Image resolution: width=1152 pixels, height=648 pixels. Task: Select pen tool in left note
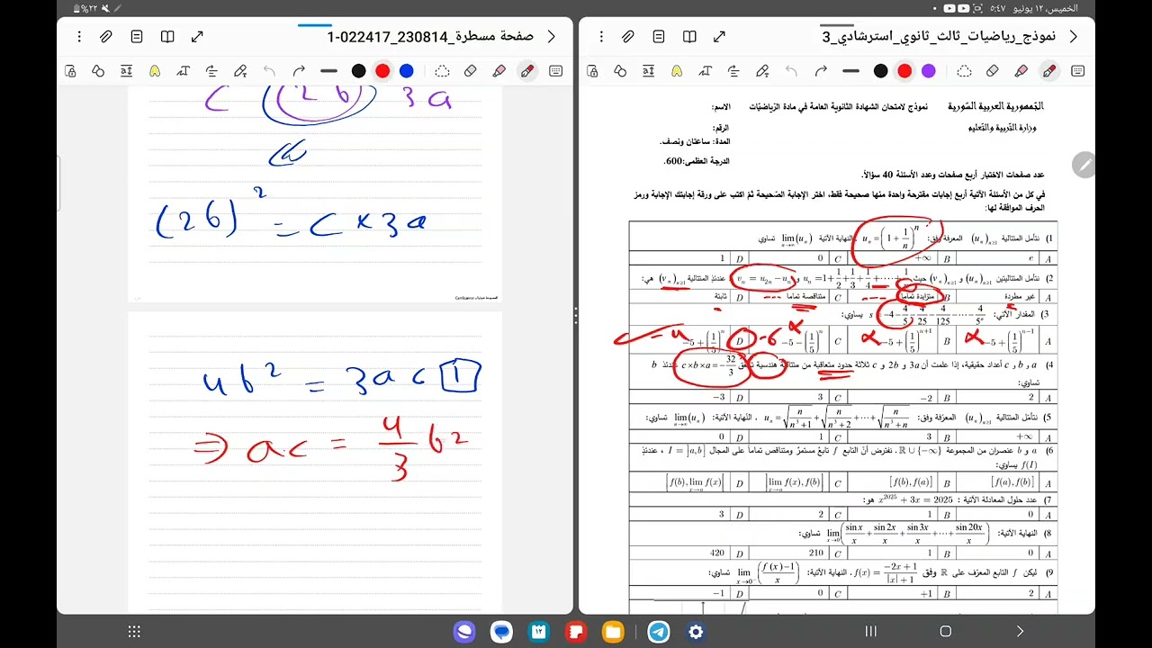pyautogui.click(x=527, y=71)
